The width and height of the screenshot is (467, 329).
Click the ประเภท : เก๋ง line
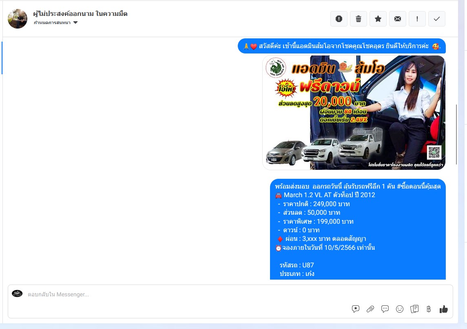297,274
